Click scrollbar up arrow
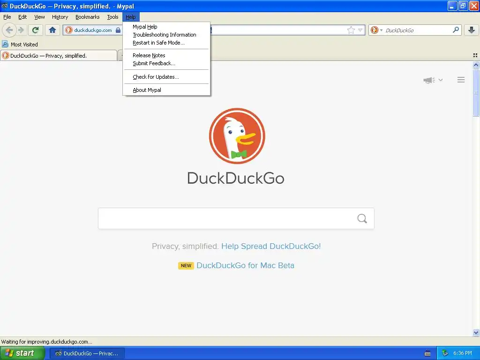 tap(476, 65)
